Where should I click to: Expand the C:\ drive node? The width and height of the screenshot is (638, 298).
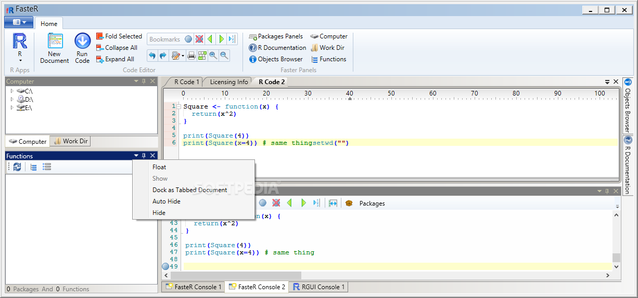[x=12, y=91]
